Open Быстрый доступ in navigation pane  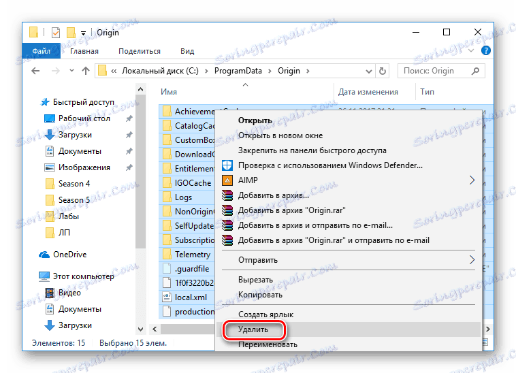point(78,102)
